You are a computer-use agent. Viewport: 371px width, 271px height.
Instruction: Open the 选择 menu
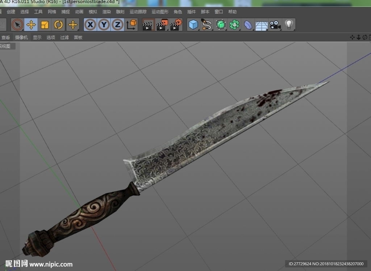click(25, 12)
